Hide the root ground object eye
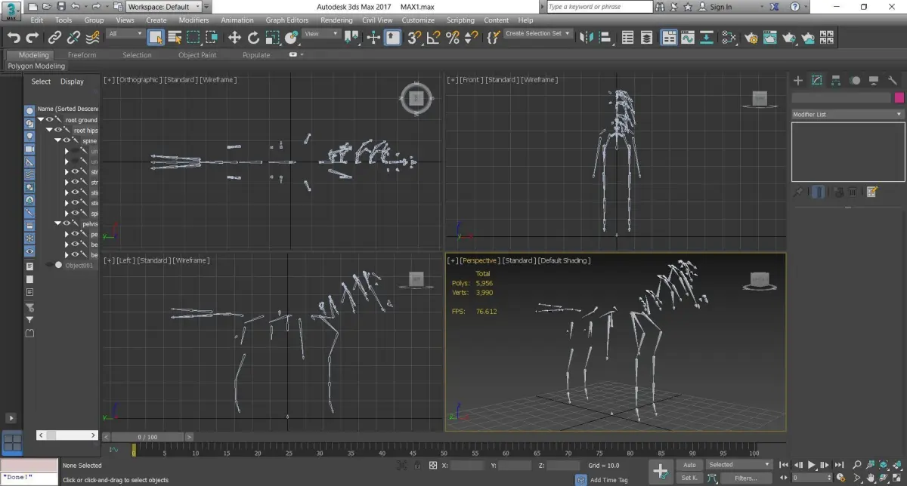907x486 pixels. point(51,120)
